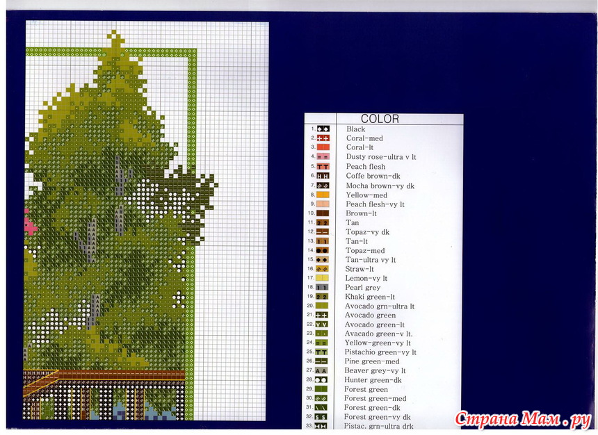Select the 'Lemon-vy lt' label text
This screenshot has height=435, width=598.
pos(366,279)
